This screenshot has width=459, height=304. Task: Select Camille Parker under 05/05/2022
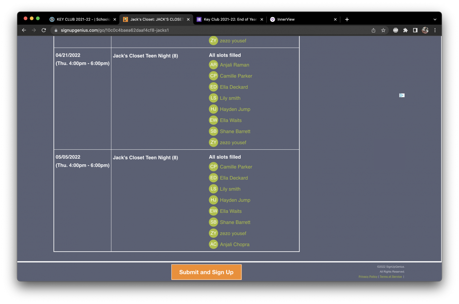pyautogui.click(x=236, y=167)
